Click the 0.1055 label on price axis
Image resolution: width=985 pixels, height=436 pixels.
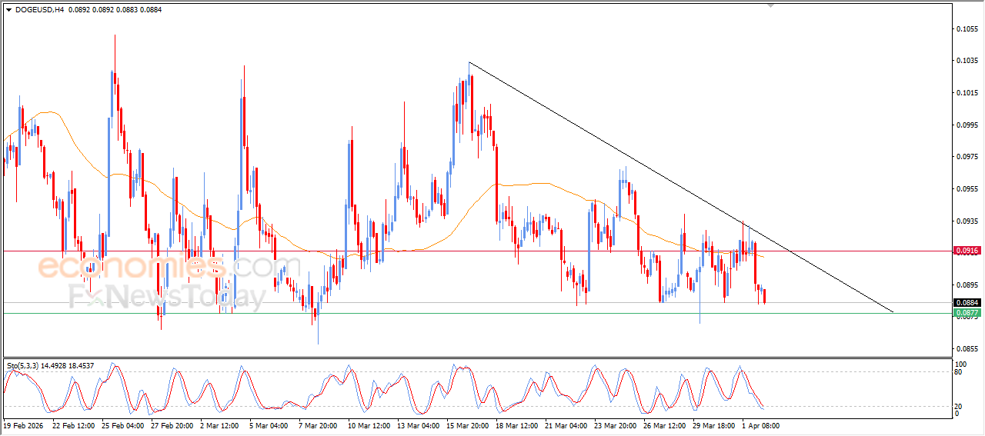967,29
